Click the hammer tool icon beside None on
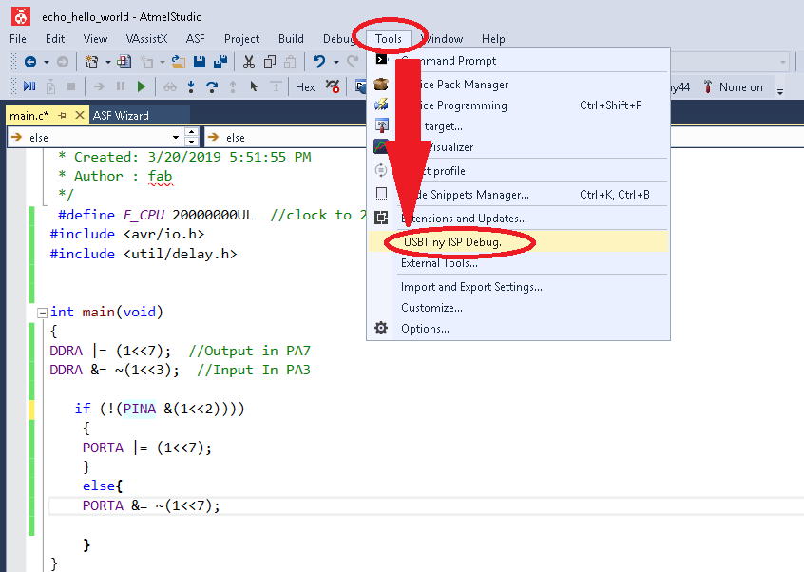This screenshot has width=804, height=572. pyautogui.click(x=708, y=86)
